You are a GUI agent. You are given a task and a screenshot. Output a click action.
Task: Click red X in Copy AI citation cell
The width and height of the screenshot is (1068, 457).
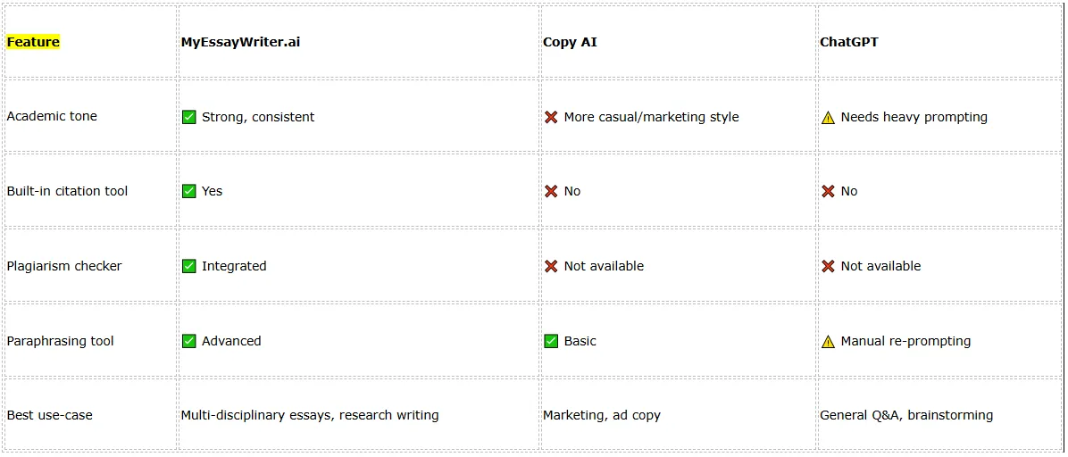[551, 191]
